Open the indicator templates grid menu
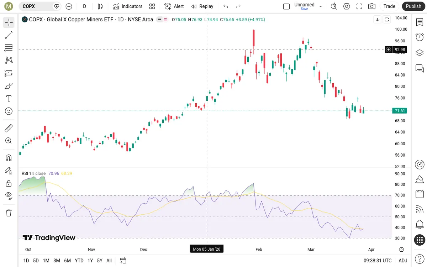This screenshot has width=427, height=267. 152,6
